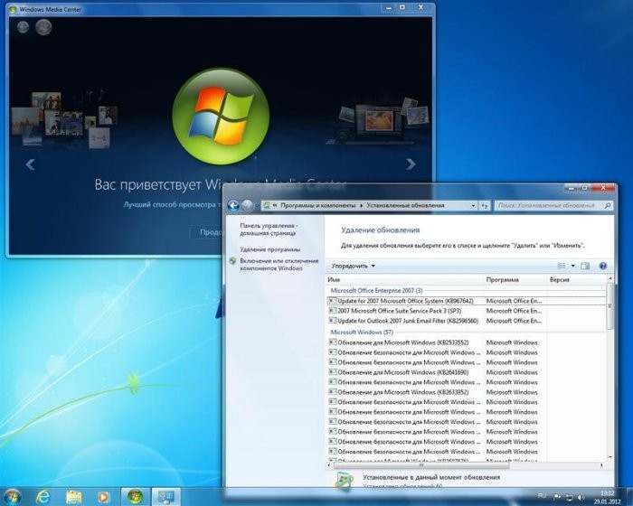633x506 pixels.
Task: Click the search magnifier icon
Action: click(607, 205)
